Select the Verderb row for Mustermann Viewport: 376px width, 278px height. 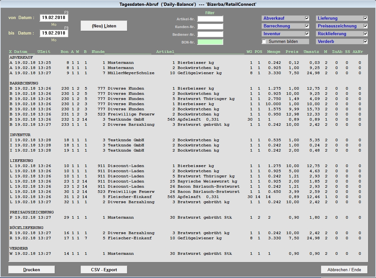(x=187, y=253)
